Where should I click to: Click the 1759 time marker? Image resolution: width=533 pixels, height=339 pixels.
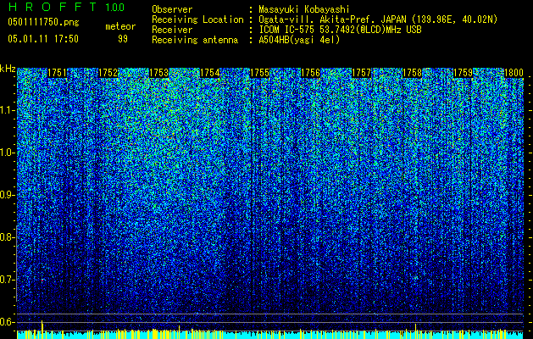[463, 73]
